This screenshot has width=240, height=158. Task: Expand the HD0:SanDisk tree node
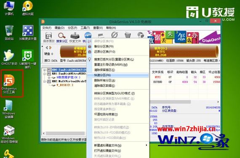[x=45, y=70]
